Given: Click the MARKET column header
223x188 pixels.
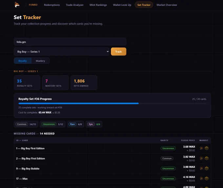Looking at the screenshot, I should [x=204, y=140].
